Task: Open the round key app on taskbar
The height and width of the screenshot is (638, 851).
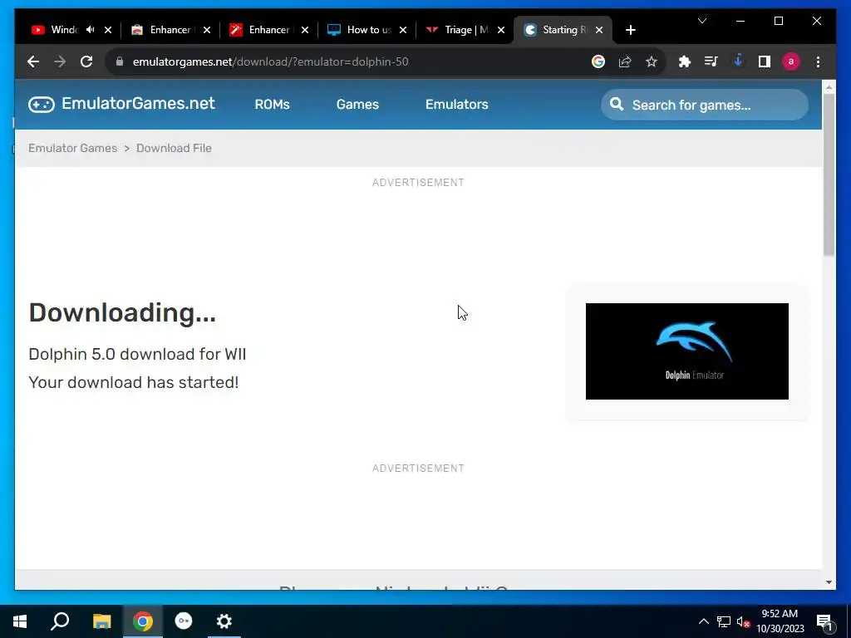Action: (184, 621)
